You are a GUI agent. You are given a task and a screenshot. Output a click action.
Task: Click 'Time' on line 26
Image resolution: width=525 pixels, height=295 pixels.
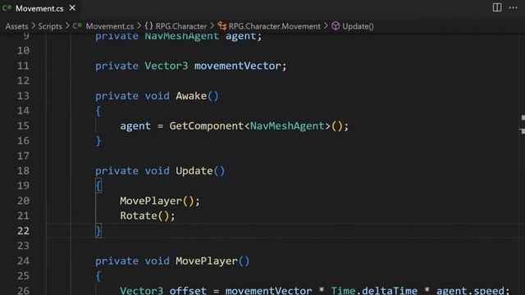coord(343,290)
